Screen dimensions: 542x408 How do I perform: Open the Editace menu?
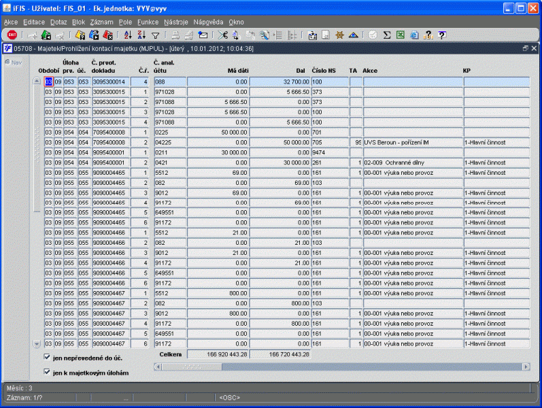[34, 22]
